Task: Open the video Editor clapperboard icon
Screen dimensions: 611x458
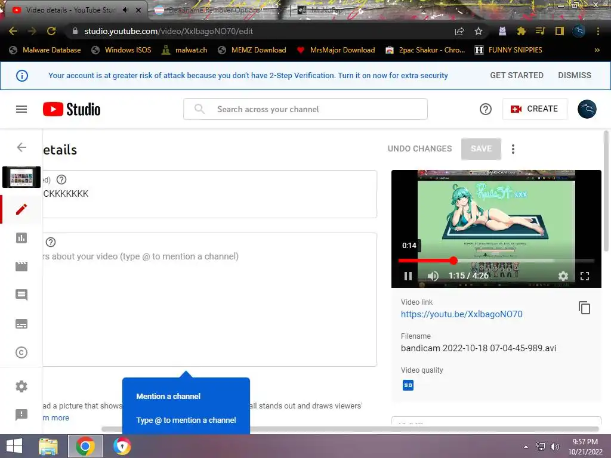Action: 21,267
